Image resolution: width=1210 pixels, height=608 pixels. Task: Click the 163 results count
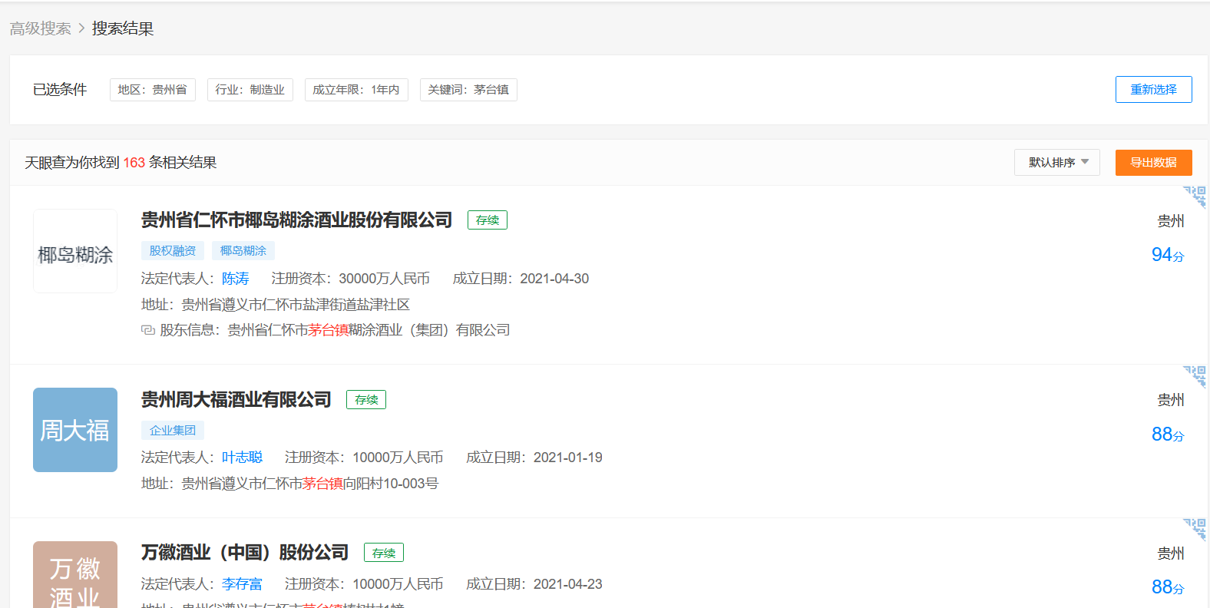click(134, 163)
